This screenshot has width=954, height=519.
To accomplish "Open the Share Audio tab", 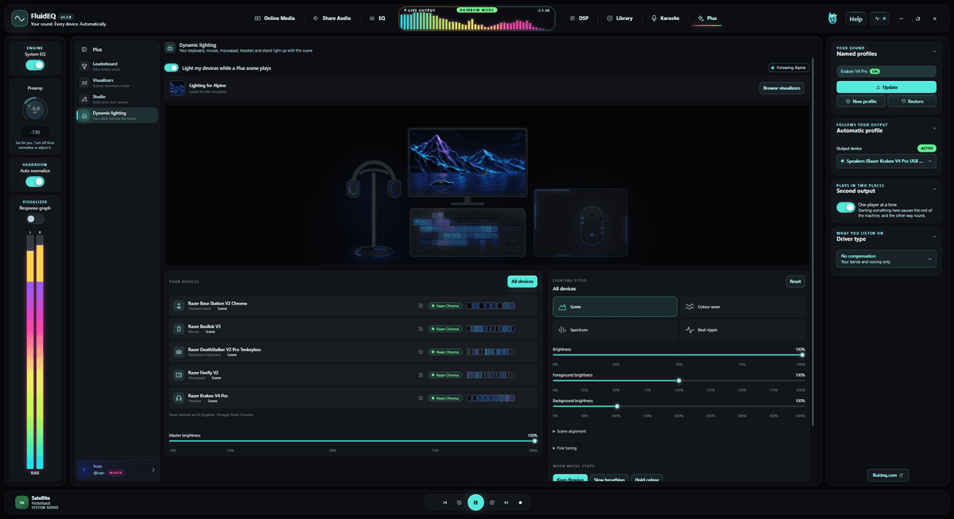I will [332, 17].
